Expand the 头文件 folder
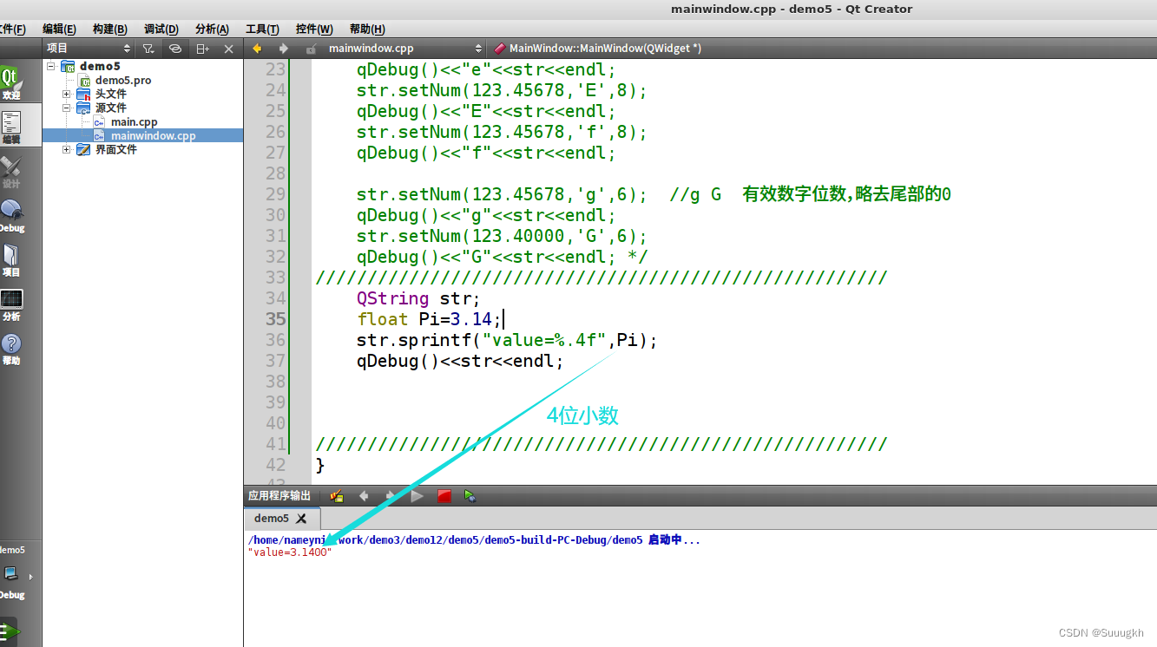The height and width of the screenshot is (647, 1157). click(67, 94)
